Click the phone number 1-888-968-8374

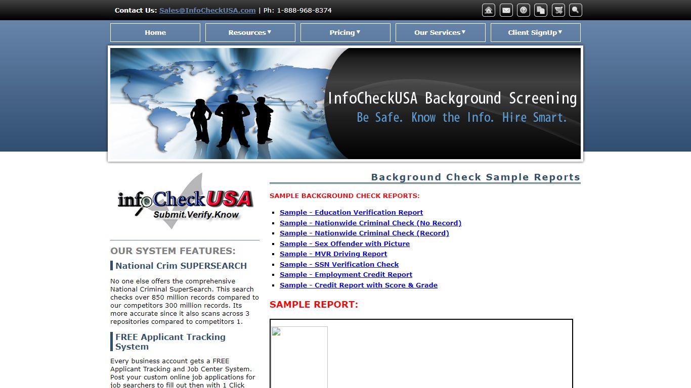304,10
